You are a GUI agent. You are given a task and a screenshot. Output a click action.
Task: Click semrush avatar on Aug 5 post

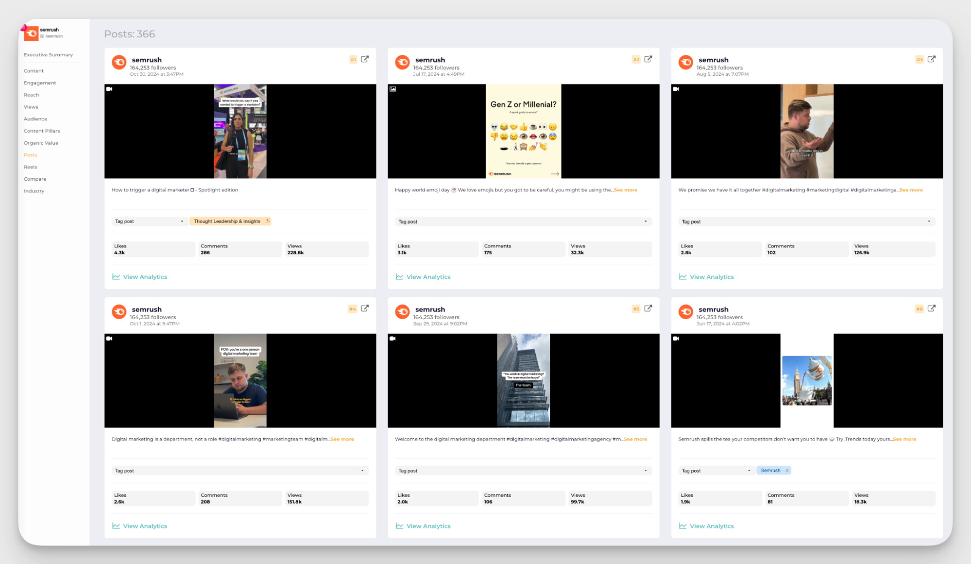[686, 63]
